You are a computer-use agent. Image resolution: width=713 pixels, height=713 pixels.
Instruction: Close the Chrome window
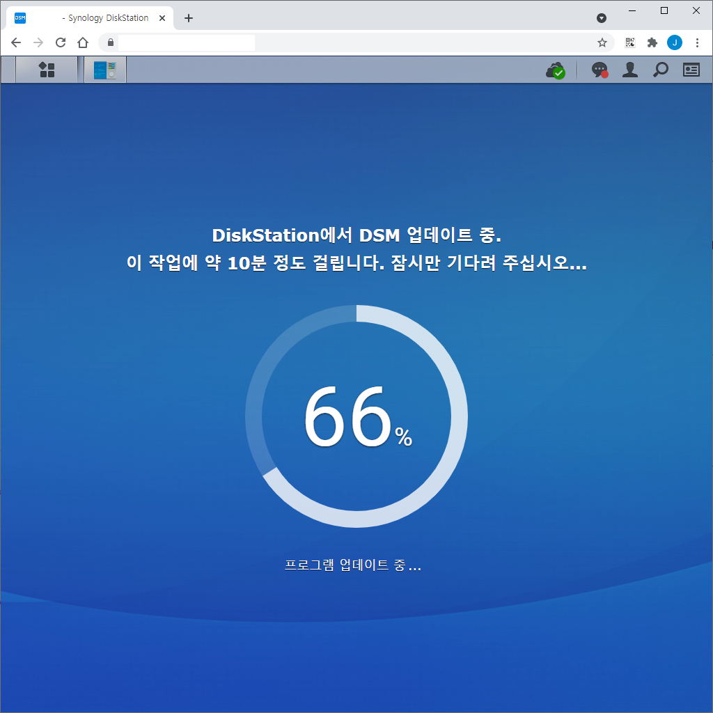pos(696,10)
